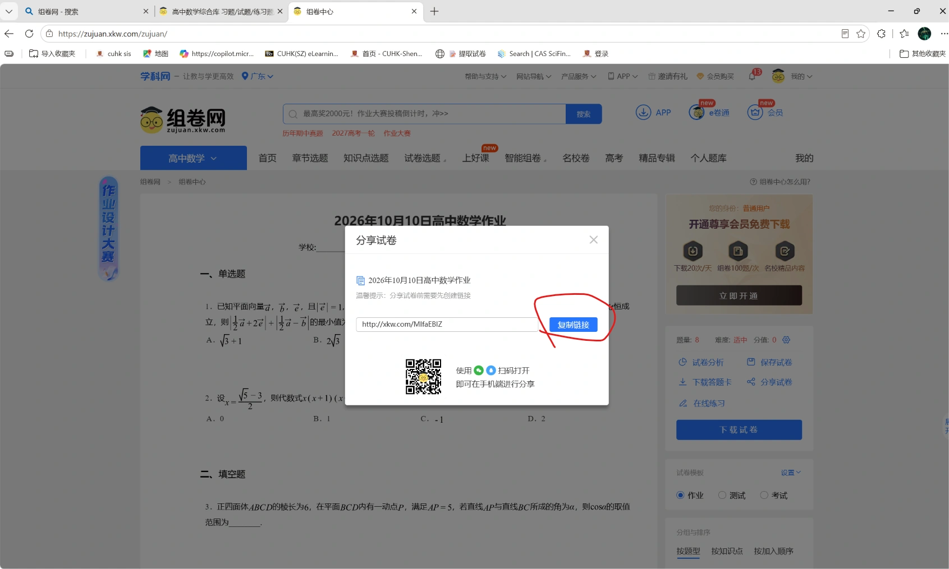Viewport: 949px width, 569px height.
Task: Open the 章节选题 nav tab
Action: [310, 158]
